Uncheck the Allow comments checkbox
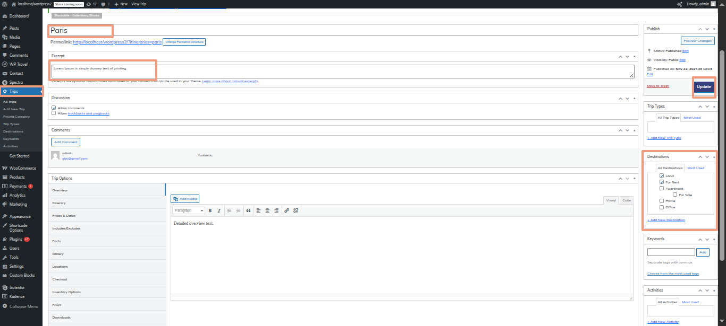This screenshot has height=326, width=726. pyautogui.click(x=54, y=108)
